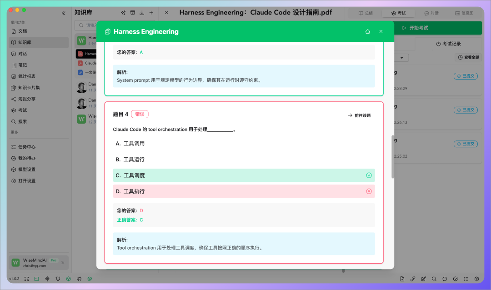Click 前往该题 link for 题目 4
The image size is (491, 290).
point(359,115)
